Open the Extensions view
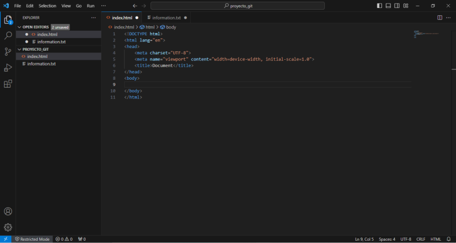Viewport: 456px width, 243px height. point(8,84)
